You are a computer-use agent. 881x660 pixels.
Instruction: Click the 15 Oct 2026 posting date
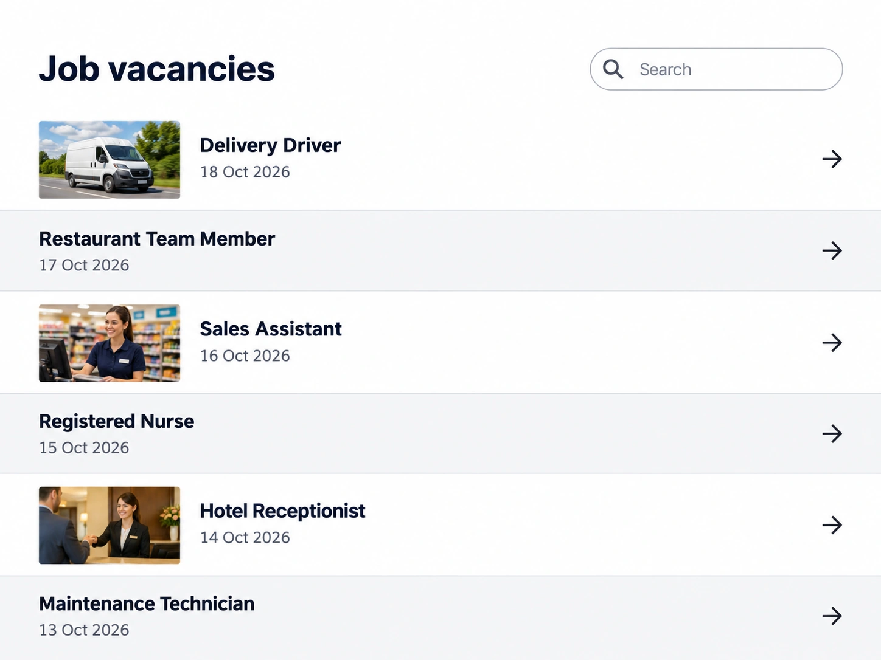(84, 447)
